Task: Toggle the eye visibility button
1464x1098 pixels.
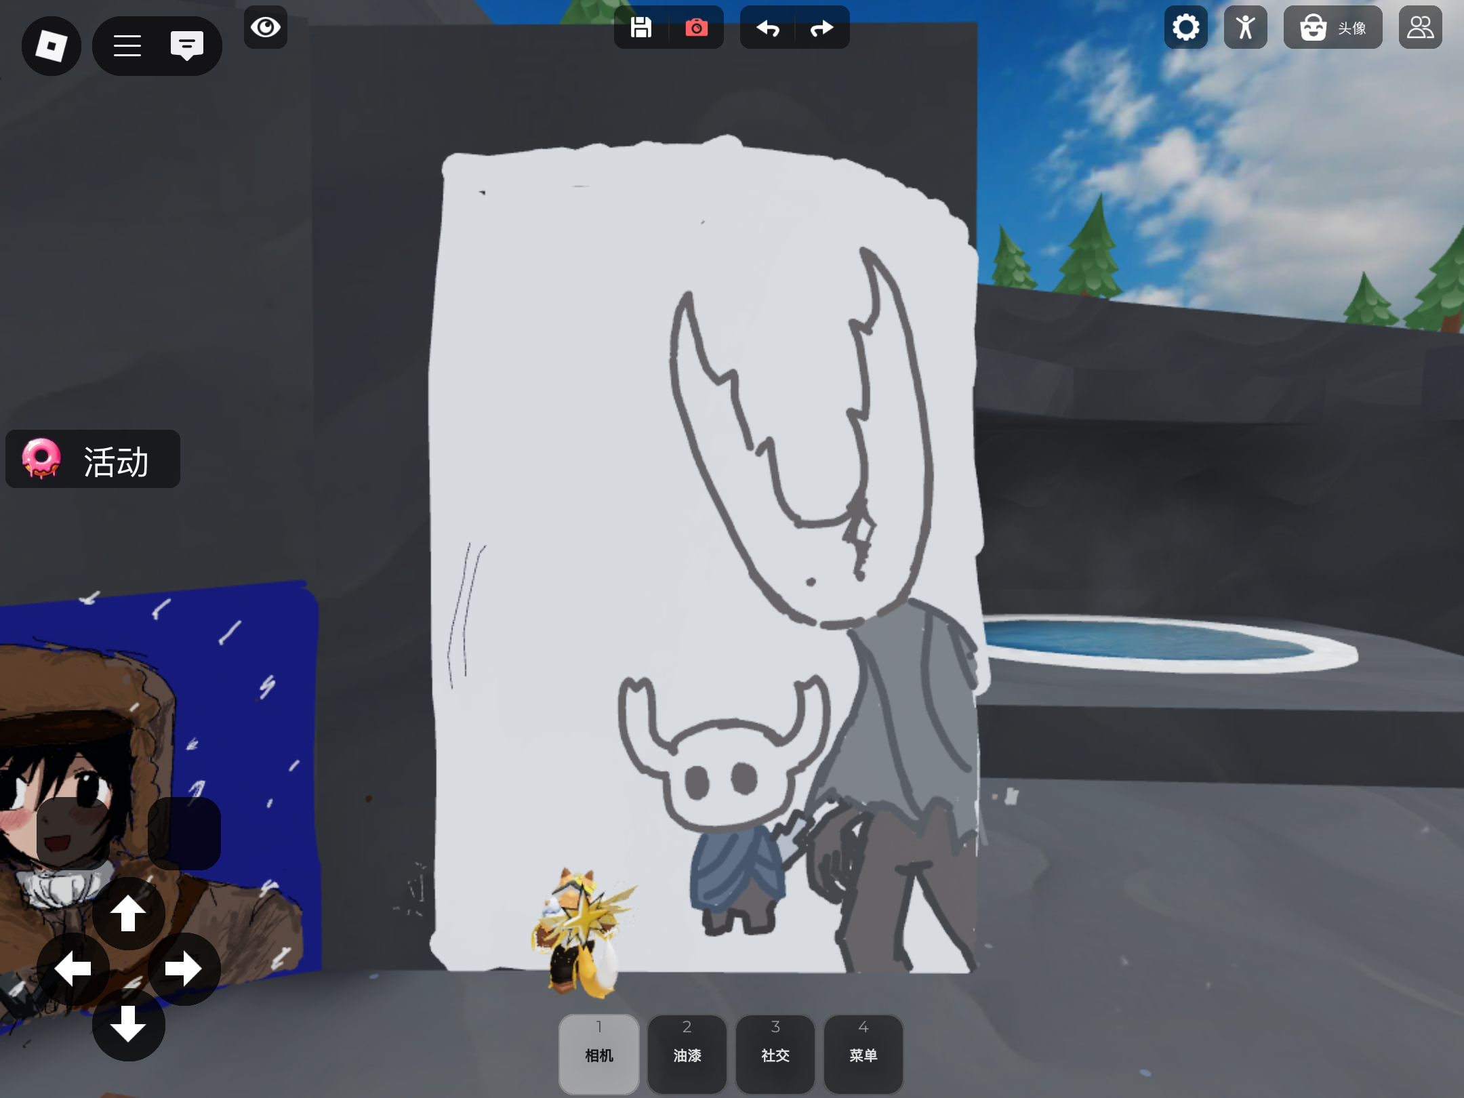Action: coord(265,28)
